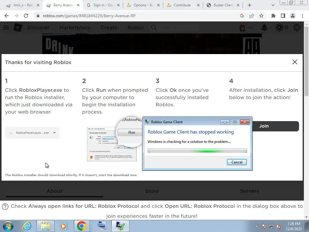309x232 pixels.
Task: Open the Windows Start button
Action: 8,226
